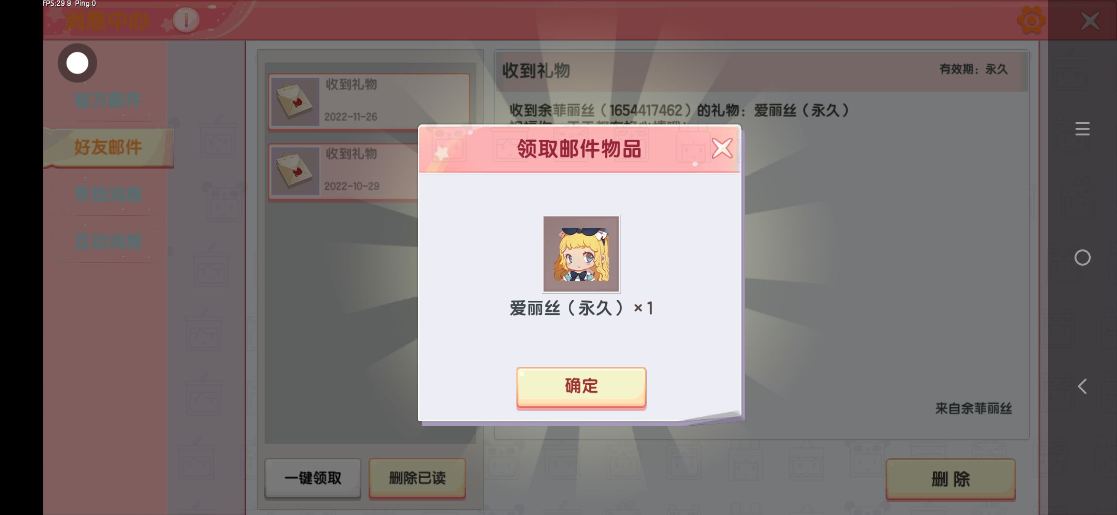Open the Android recent apps menu icon
Image resolution: width=1117 pixels, height=515 pixels.
pyautogui.click(x=1082, y=129)
